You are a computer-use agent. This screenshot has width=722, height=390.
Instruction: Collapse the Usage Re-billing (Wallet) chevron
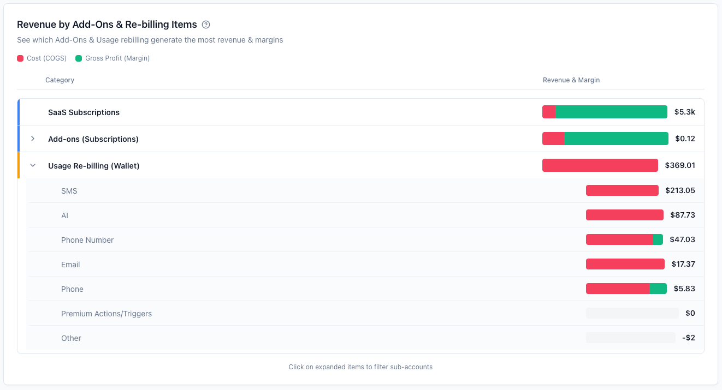tap(33, 165)
